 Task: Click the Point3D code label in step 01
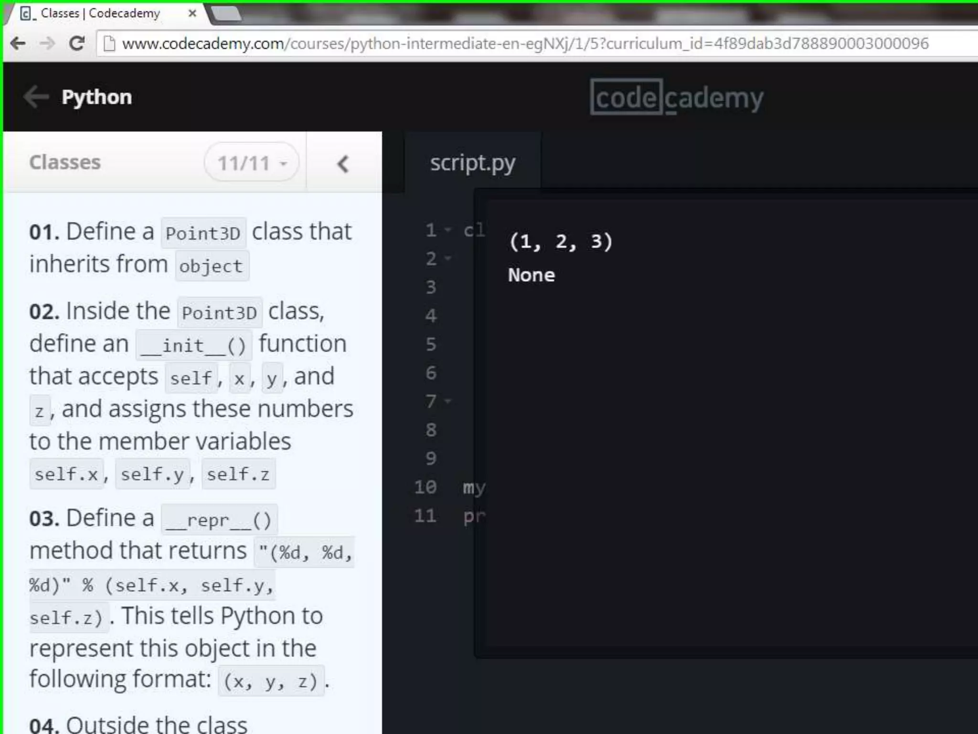click(203, 233)
